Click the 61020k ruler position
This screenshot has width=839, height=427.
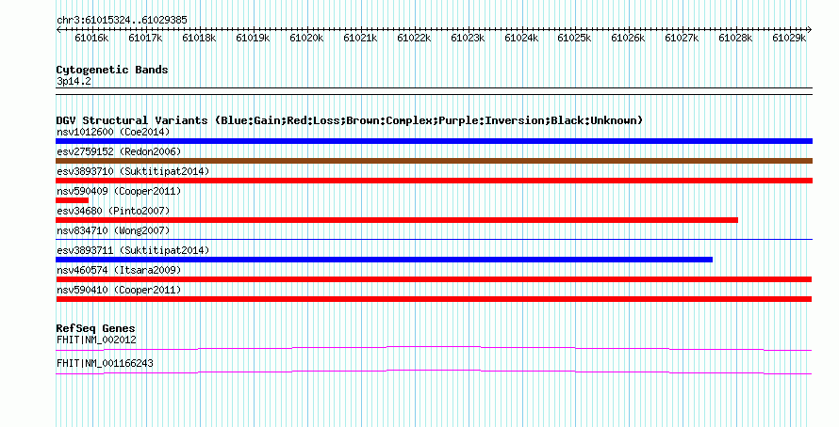pos(306,38)
